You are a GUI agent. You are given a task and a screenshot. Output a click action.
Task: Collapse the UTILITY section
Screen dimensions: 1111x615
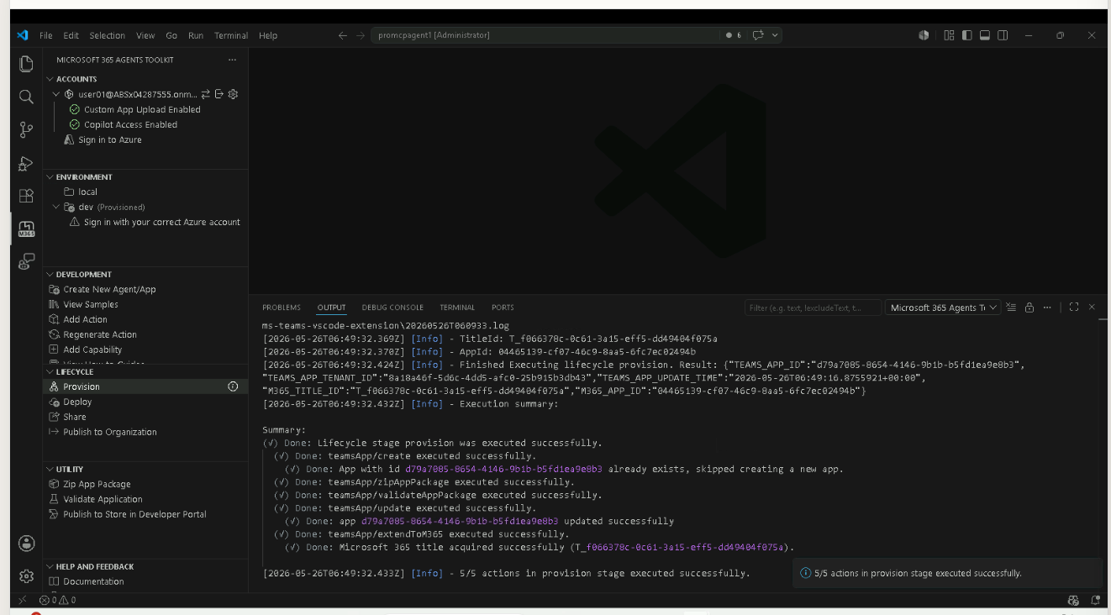50,470
